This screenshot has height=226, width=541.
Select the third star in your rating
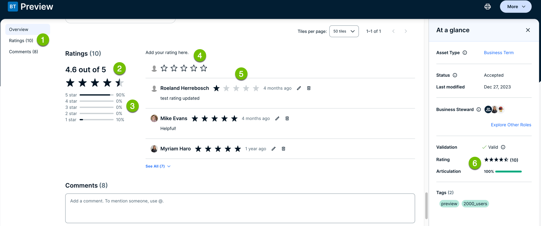[184, 68]
